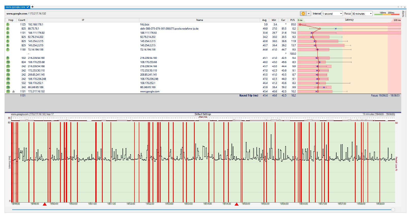Open the tab list dropdown arrow at top right
Viewport: 409px width, 214px height.
click(405, 7)
